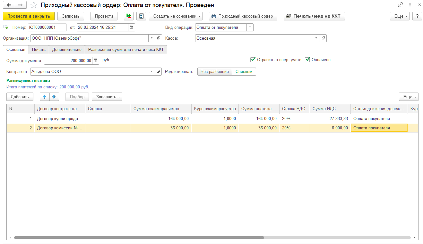Toggle the Оплачено checkbox
423x244 pixels.
307,60
